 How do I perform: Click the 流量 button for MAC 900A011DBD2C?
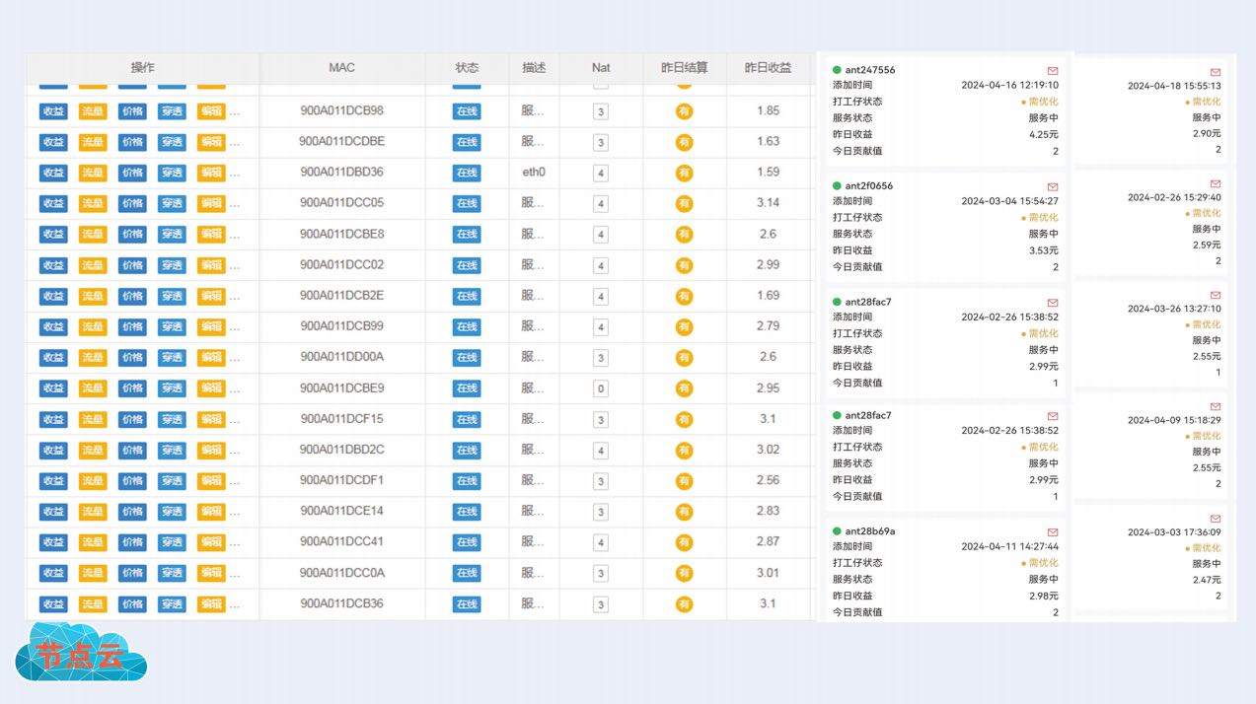click(93, 451)
